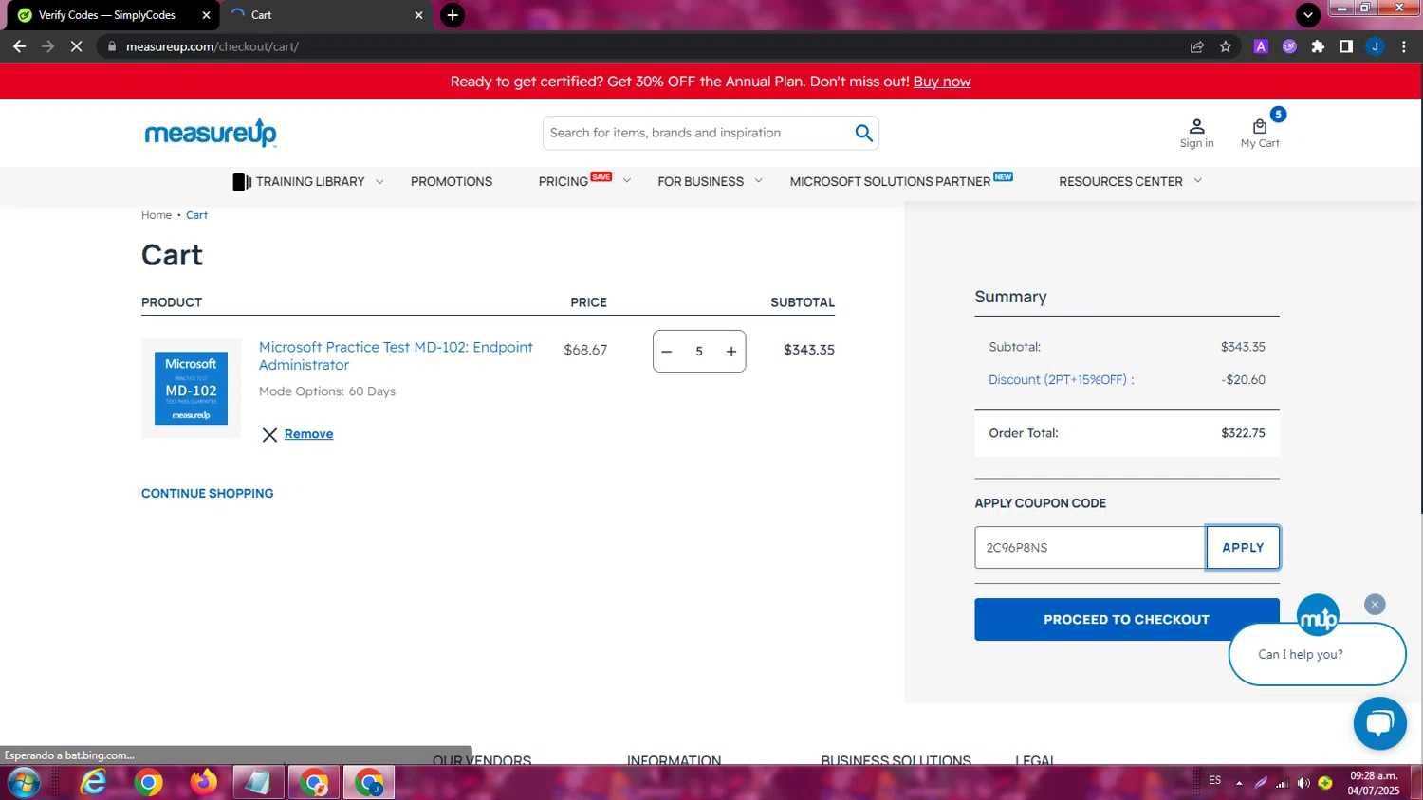Image resolution: width=1423 pixels, height=800 pixels.
Task: Focus the coupon code input field
Action: pos(1090,548)
